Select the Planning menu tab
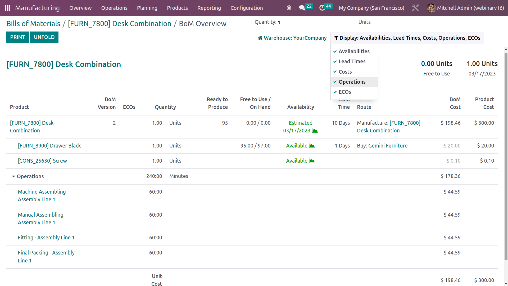 [x=147, y=8]
